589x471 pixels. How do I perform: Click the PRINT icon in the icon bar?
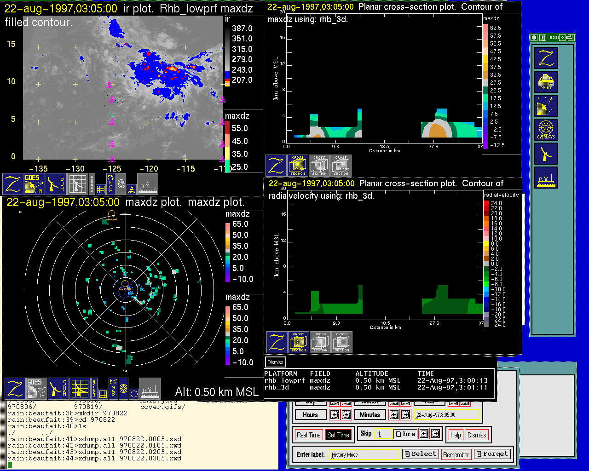(x=546, y=82)
